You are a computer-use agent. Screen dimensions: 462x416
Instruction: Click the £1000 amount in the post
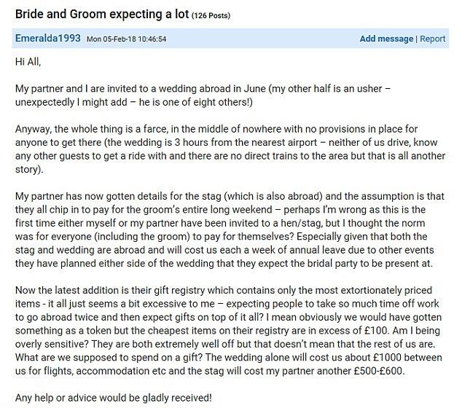coord(387,358)
